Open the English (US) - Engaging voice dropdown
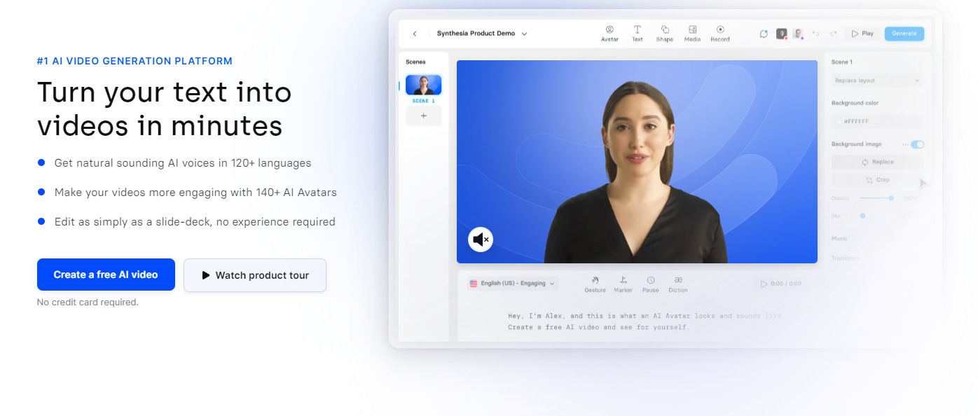Screen dimensions: 978x416 [x=512, y=284]
